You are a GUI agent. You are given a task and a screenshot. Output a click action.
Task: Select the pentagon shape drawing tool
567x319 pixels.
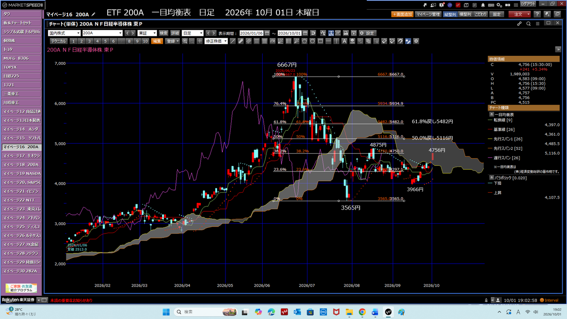(x=305, y=41)
